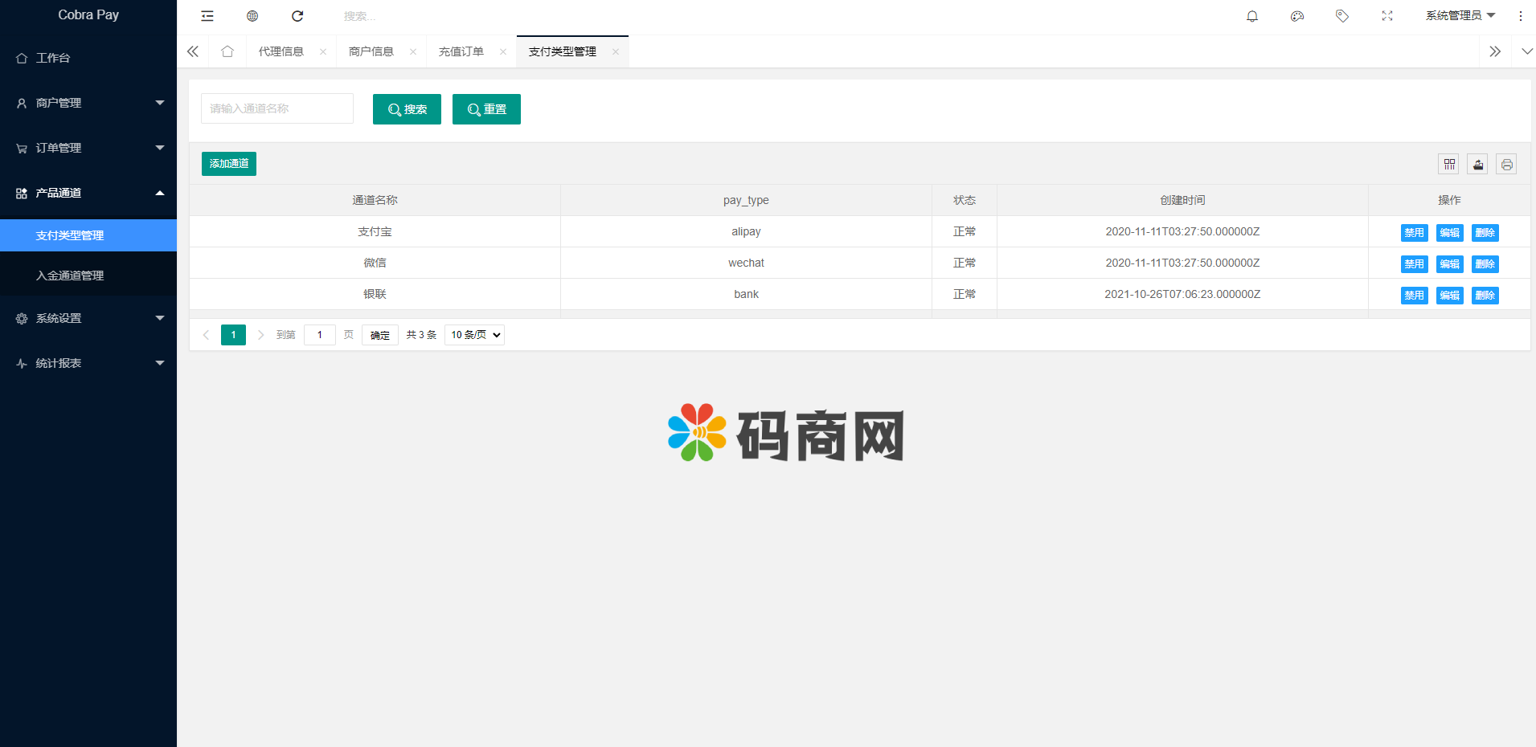Image resolution: width=1536 pixels, height=747 pixels.
Task: Open the theme palette icon
Action: (1297, 16)
